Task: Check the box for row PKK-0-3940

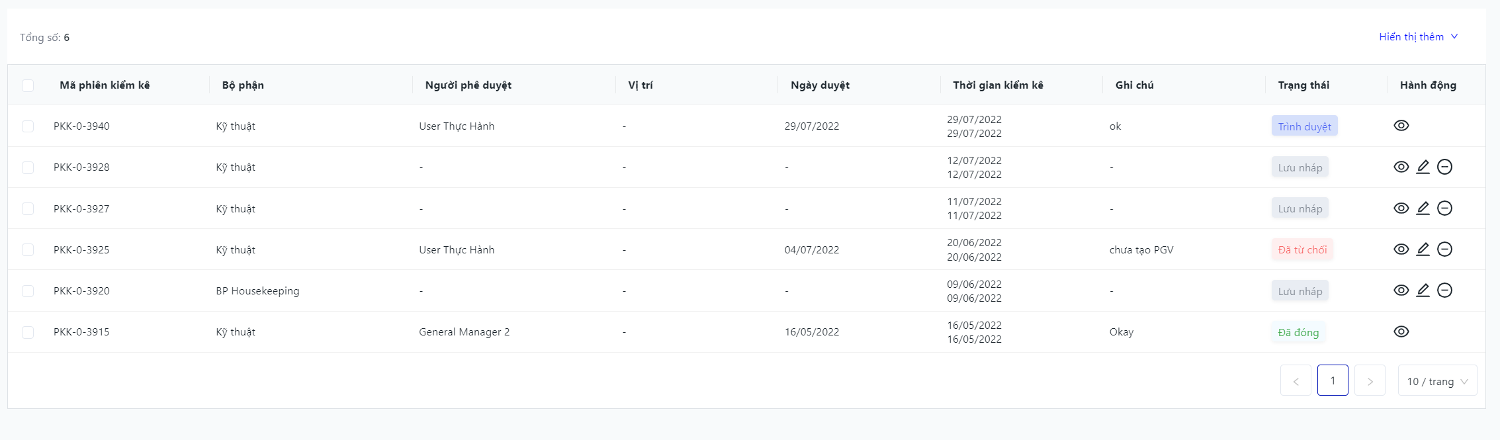Action: [x=28, y=126]
